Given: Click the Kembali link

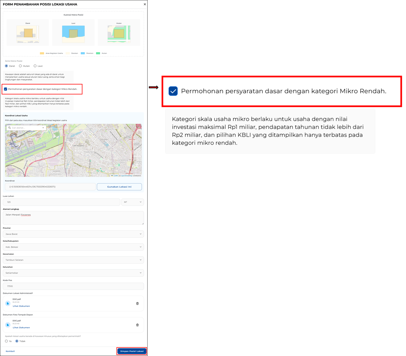Looking at the screenshot, I should [x=10, y=351].
